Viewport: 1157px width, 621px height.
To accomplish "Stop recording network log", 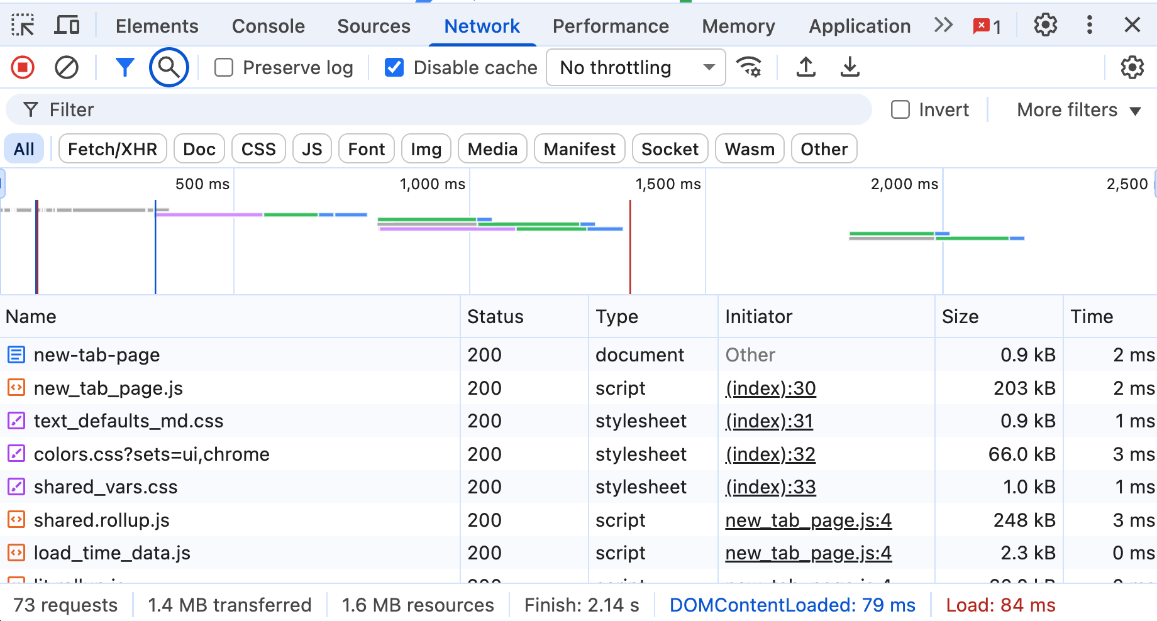I will (23, 67).
